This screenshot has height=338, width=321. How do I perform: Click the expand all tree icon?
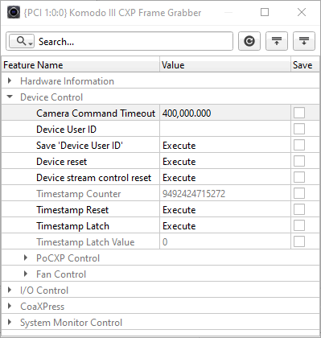pyautogui.click(x=304, y=41)
